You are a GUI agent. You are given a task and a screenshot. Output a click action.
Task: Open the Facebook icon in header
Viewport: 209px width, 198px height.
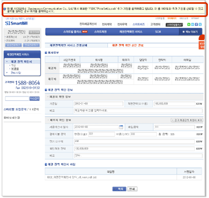click(196, 24)
